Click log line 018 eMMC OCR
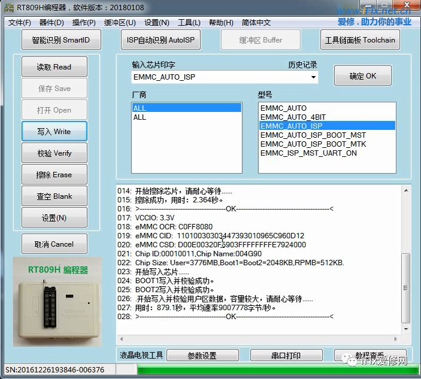The height and width of the screenshot is (379, 421). [x=165, y=226]
